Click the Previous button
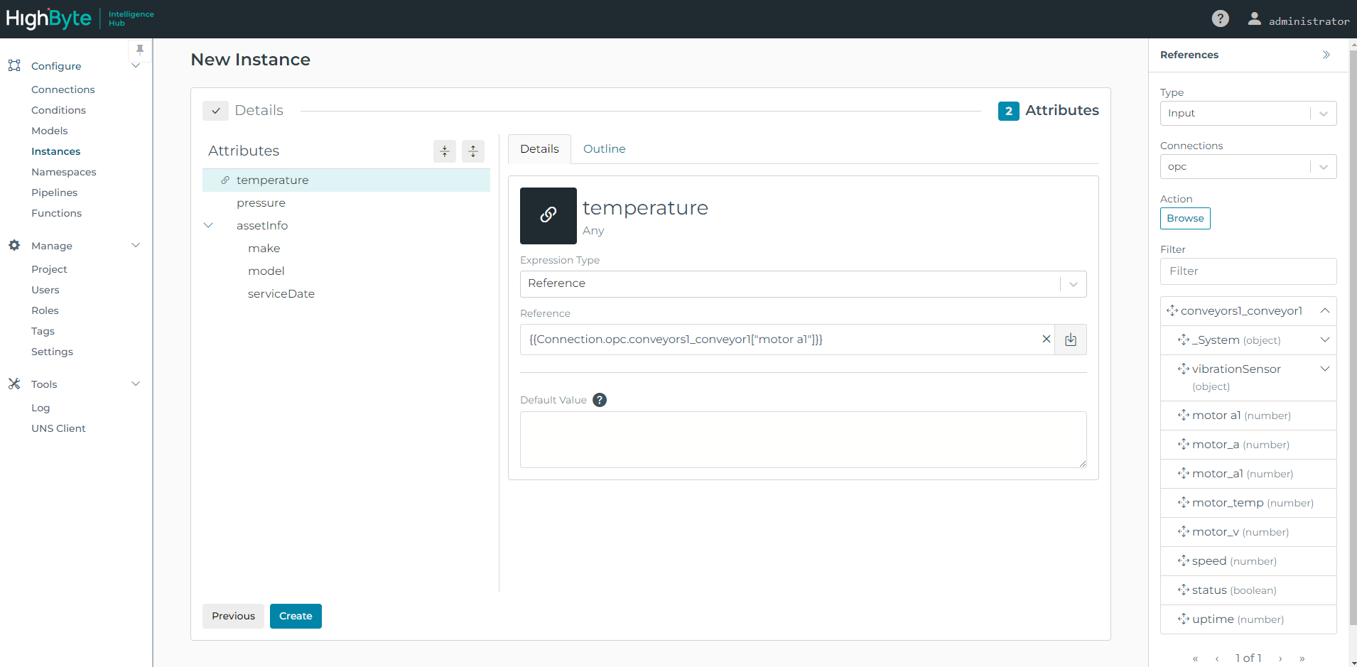This screenshot has height=667, width=1357. [x=233, y=616]
